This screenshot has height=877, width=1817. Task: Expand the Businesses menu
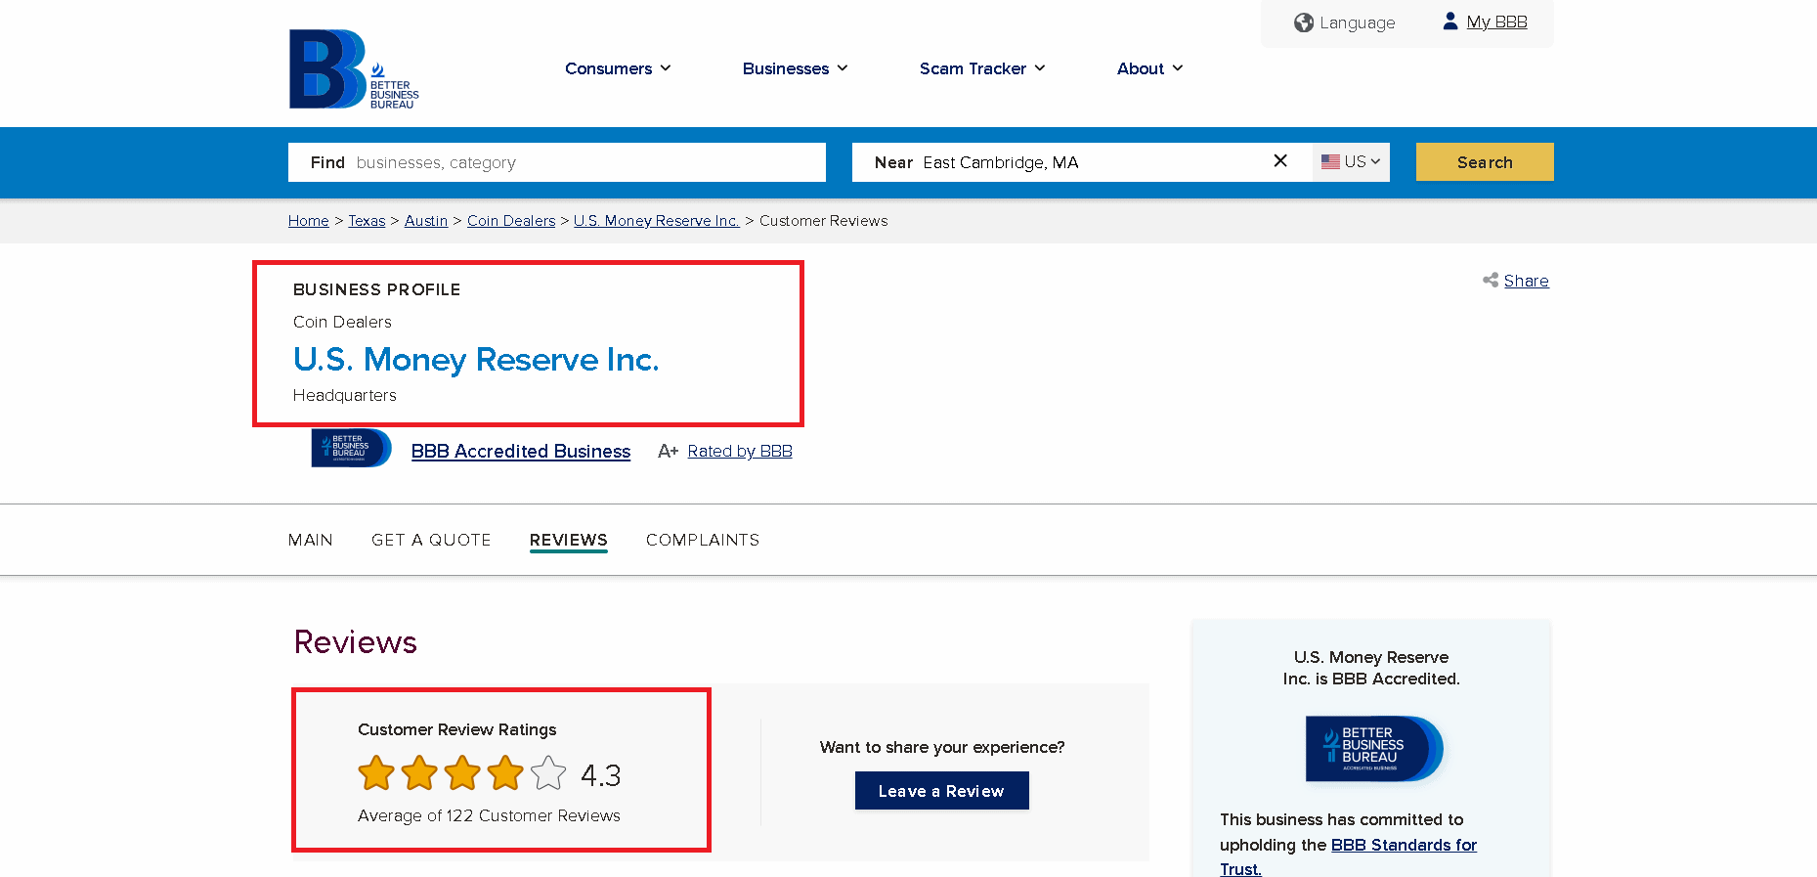(x=795, y=68)
